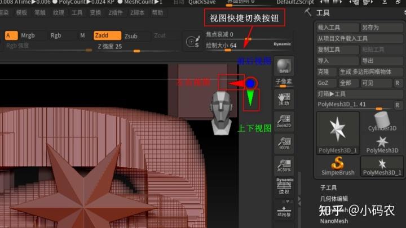406x228 pixels.
Task: Click the R button beside 可见
Action: [x=398, y=83]
